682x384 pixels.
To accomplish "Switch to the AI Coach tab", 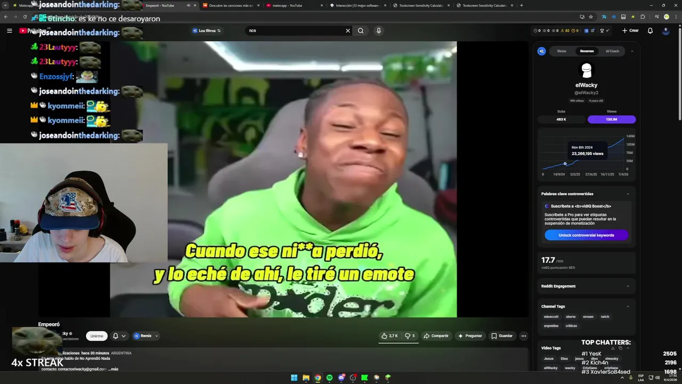I will [x=612, y=51].
